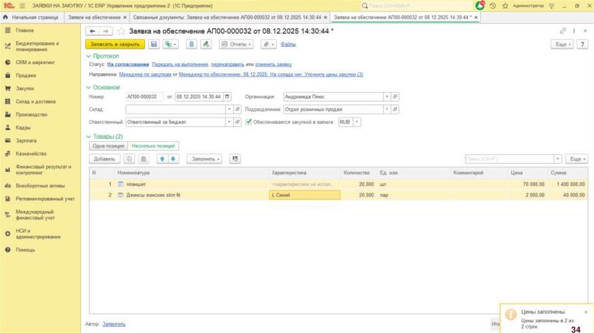Dismiss the Цены заполнены notification

point(586,312)
